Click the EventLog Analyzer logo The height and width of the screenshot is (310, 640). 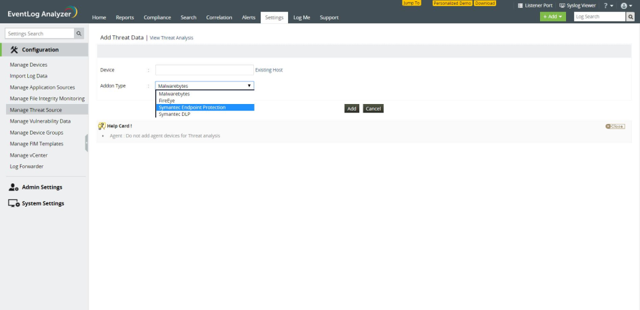point(43,13)
